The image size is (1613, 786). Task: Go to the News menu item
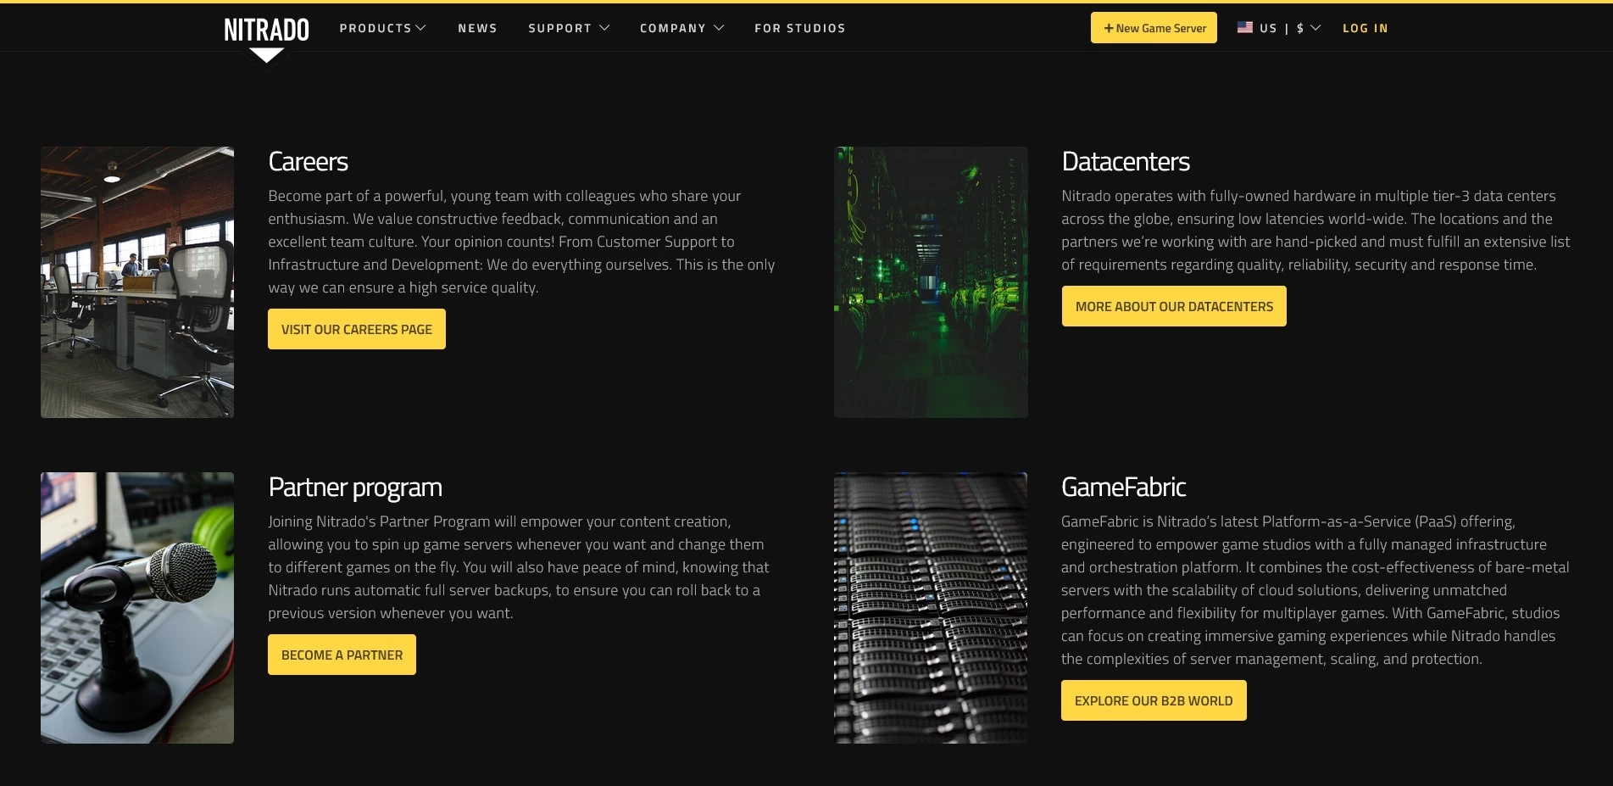(477, 28)
